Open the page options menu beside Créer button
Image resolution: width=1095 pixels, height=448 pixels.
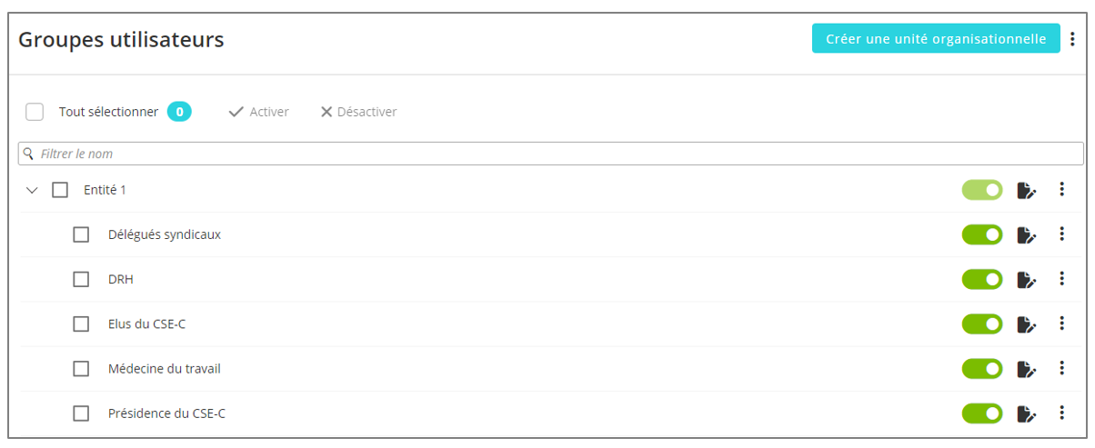click(1072, 38)
